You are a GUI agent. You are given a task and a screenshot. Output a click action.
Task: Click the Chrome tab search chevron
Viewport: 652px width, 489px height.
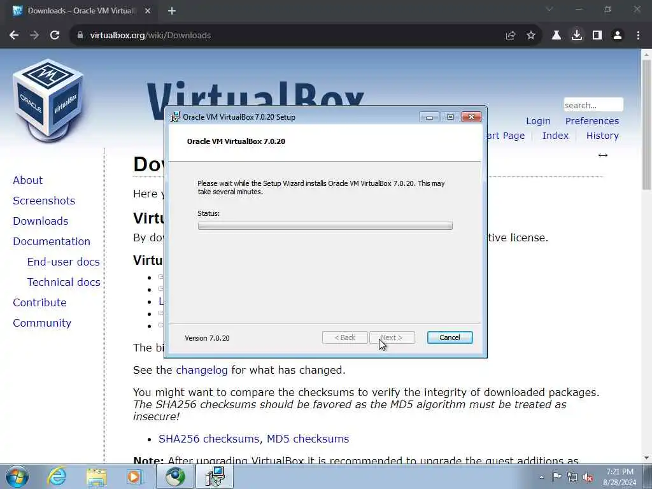[549, 9]
